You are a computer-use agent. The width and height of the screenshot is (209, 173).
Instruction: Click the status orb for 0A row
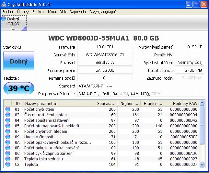coord(8,142)
